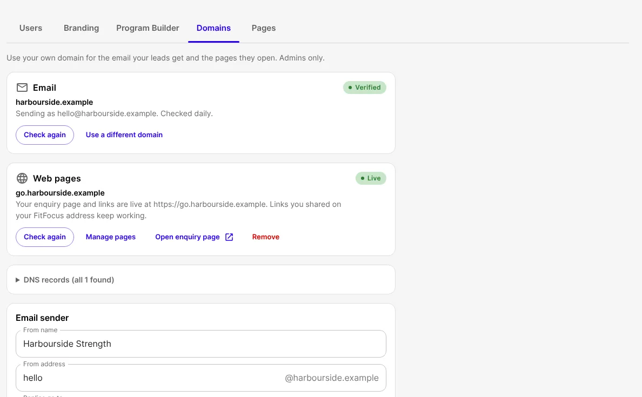Click the envelope icon beside Email
Image resolution: width=642 pixels, height=397 pixels.
coord(22,88)
